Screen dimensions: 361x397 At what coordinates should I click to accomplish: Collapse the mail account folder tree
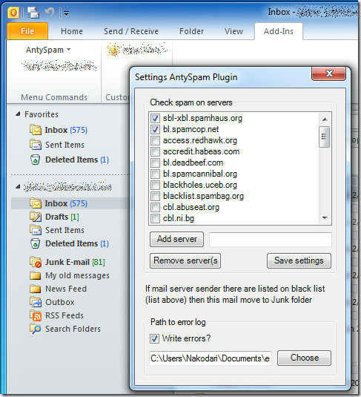(18, 186)
